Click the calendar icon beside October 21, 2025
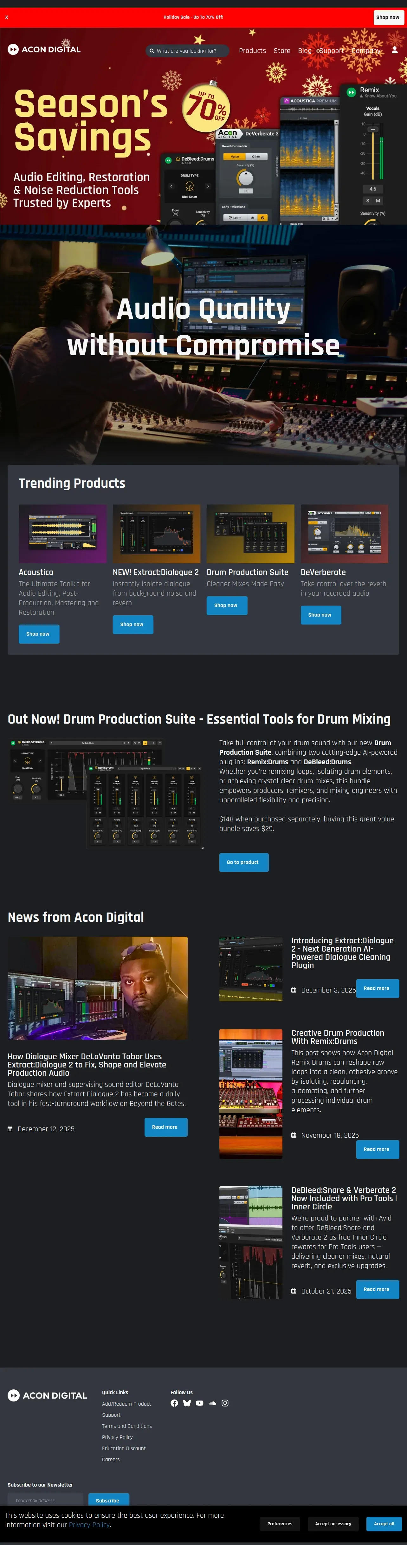The height and width of the screenshot is (1545, 407). [294, 1291]
